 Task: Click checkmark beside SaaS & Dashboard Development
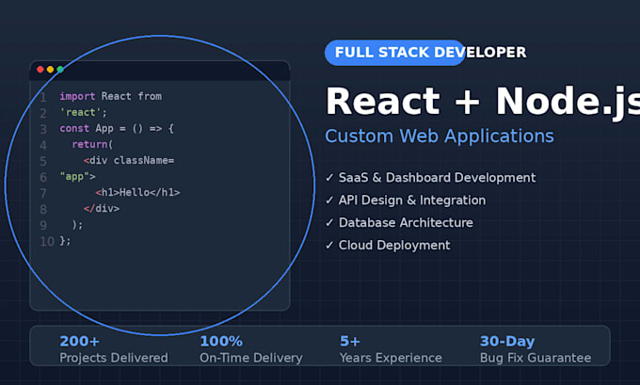click(x=329, y=178)
